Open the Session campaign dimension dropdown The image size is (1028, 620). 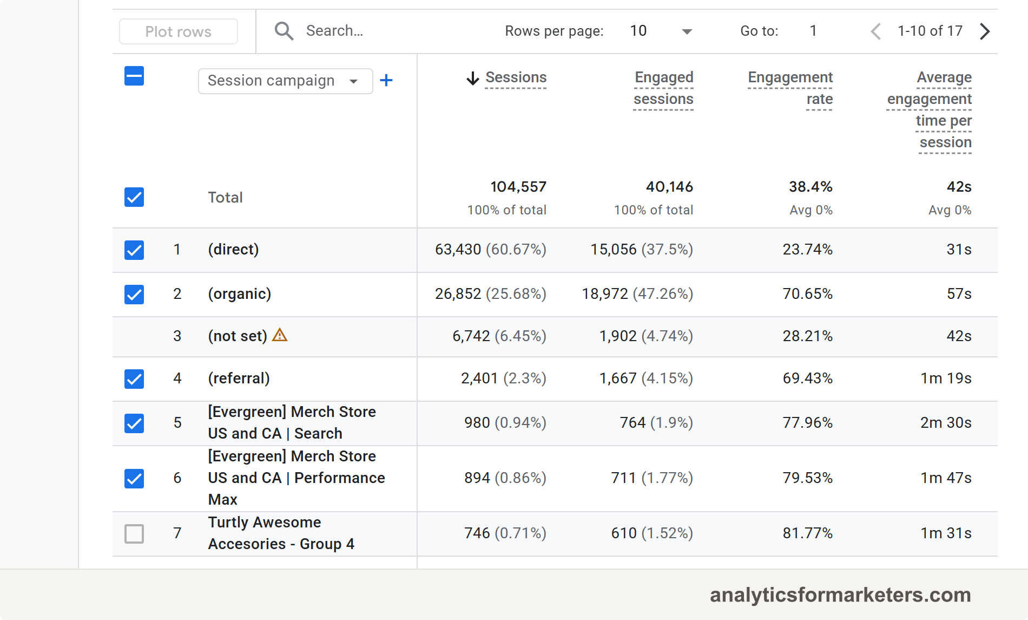[x=286, y=81]
